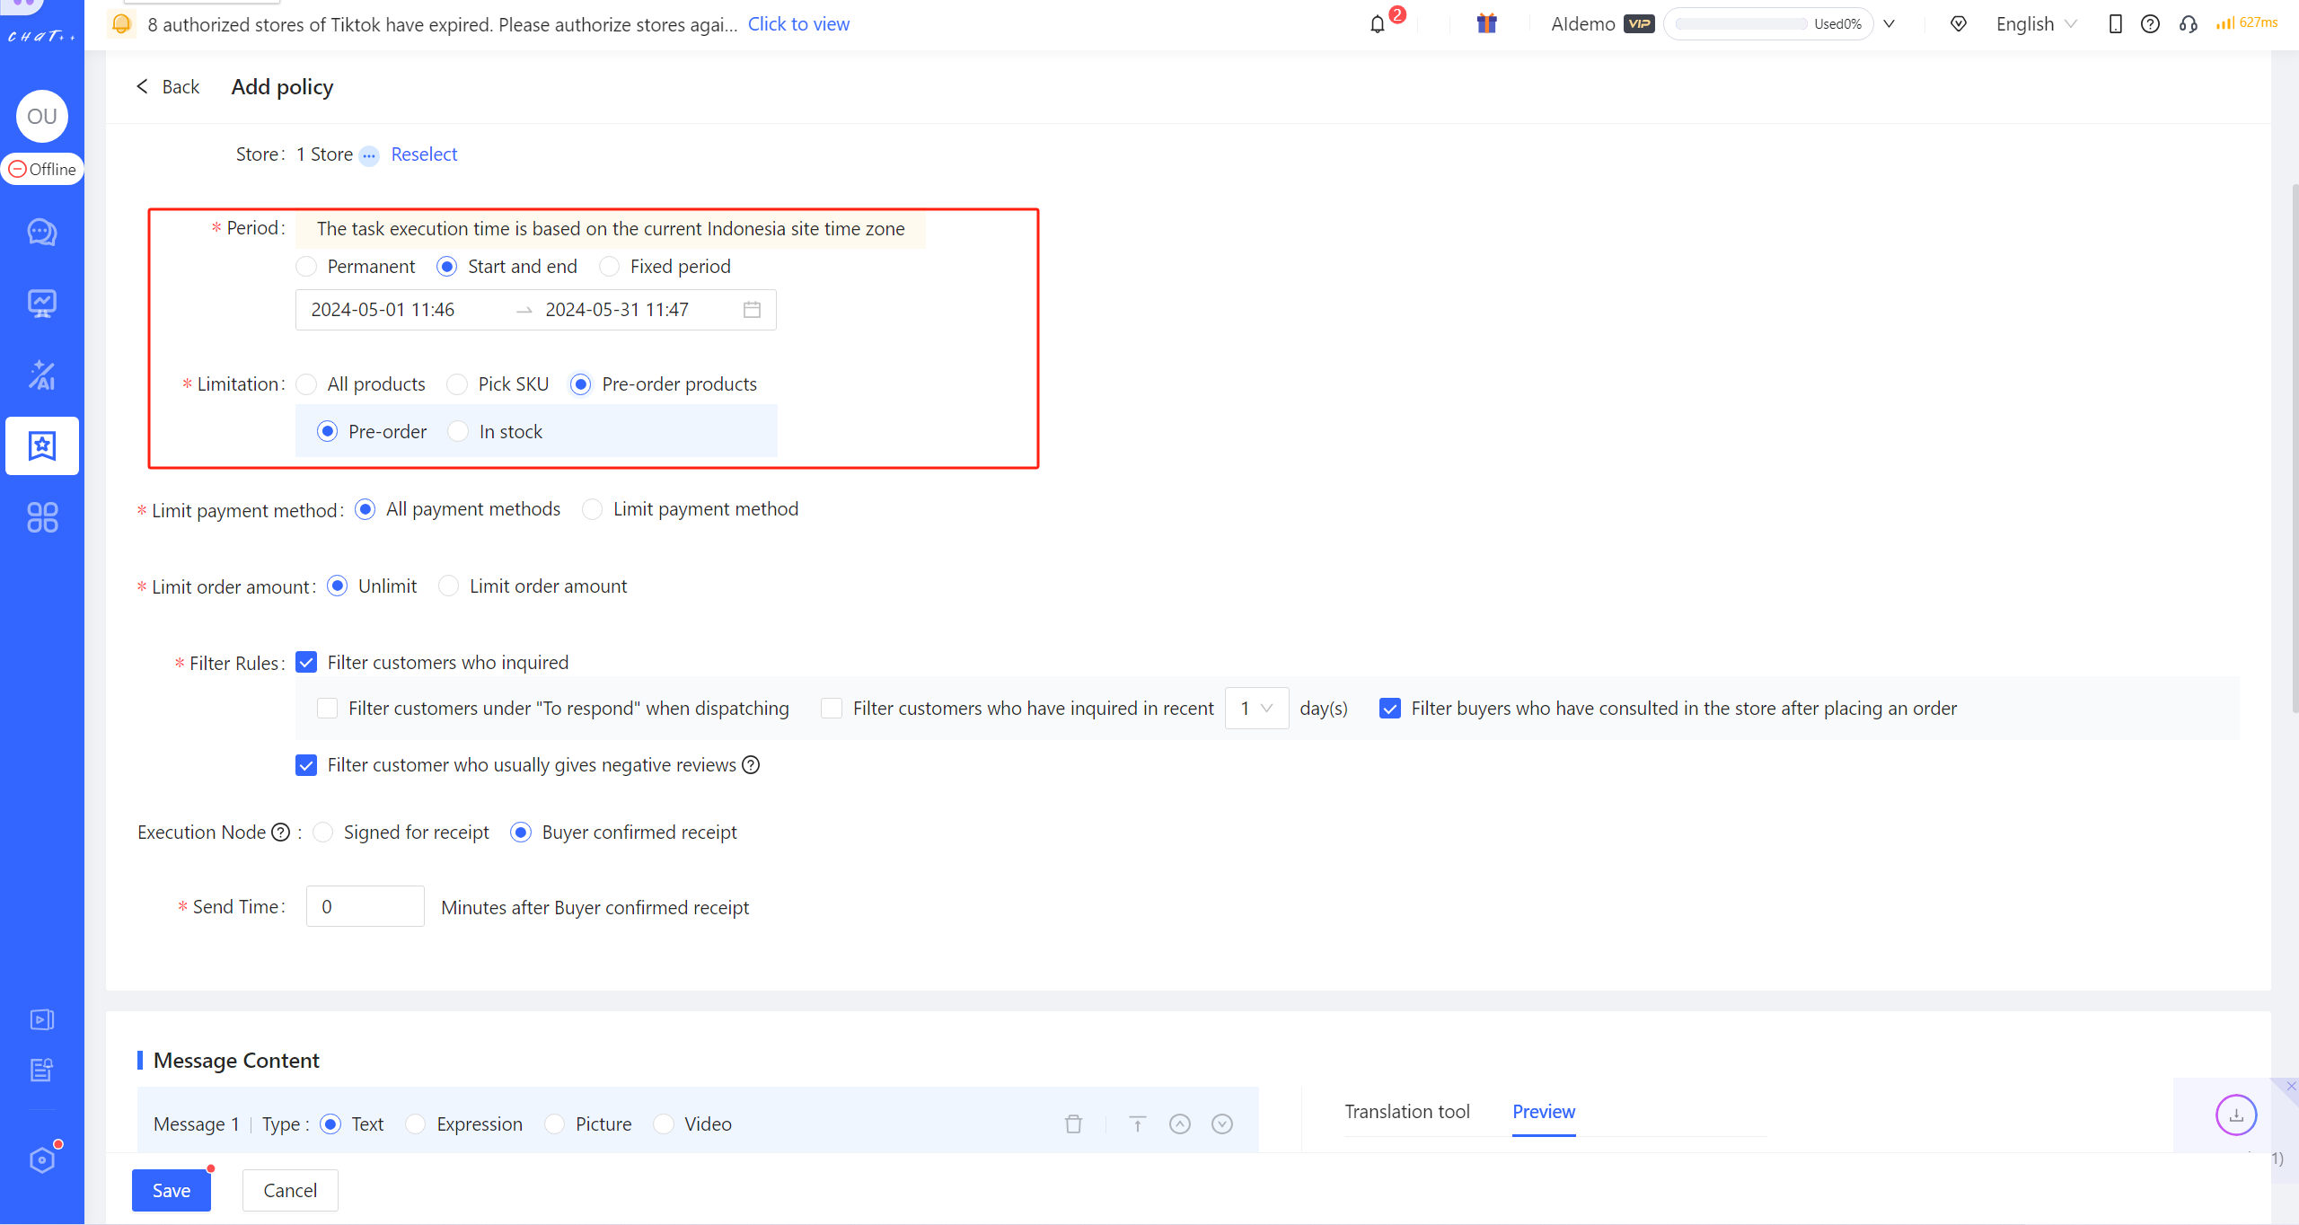The image size is (2299, 1225).
Task: Move Message 1 up
Action: 1180,1124
